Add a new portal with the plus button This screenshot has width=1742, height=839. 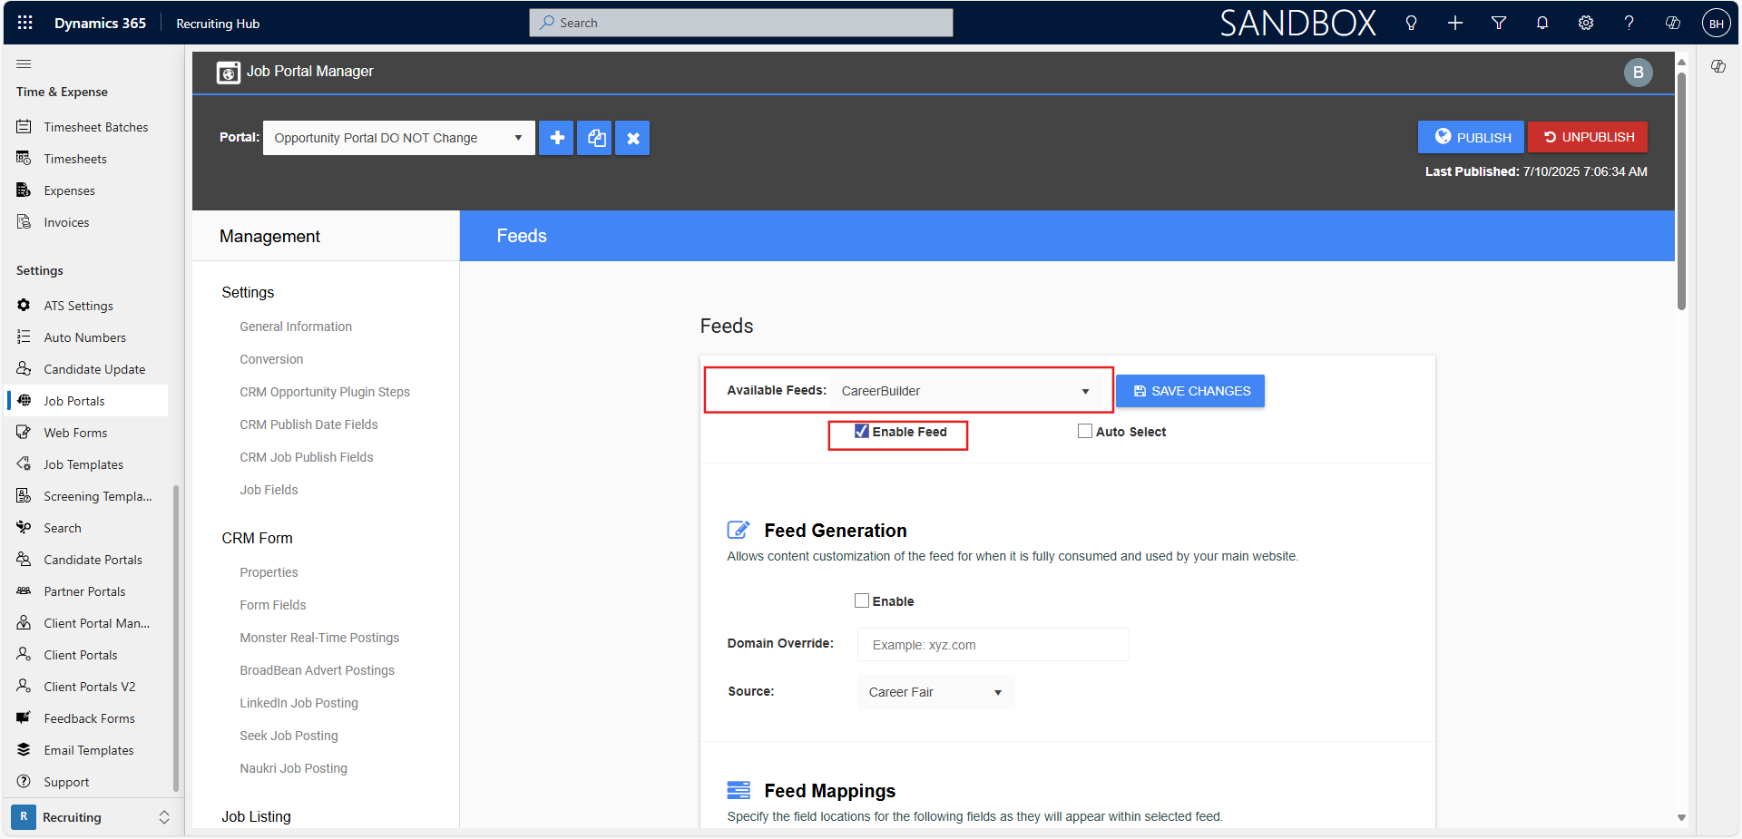[x=557, y=138]
